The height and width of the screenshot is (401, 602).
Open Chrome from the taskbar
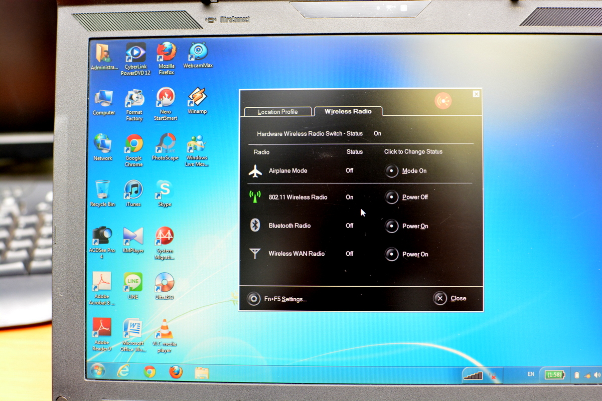[x=149, y=372]
